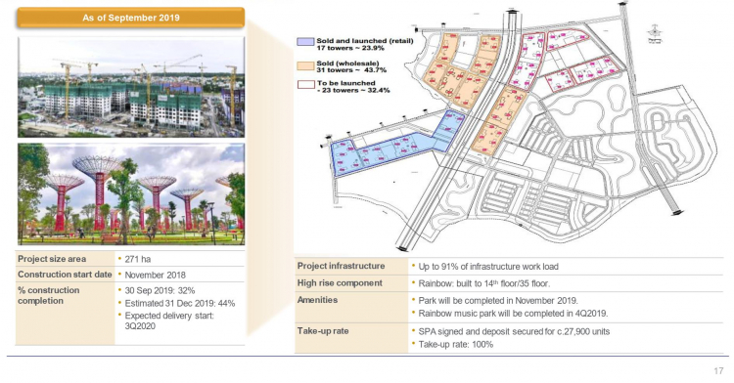Click the orange 'Sold (wholesale)' swatch
This screenshot has width=734, height=383.
(305, 65)
